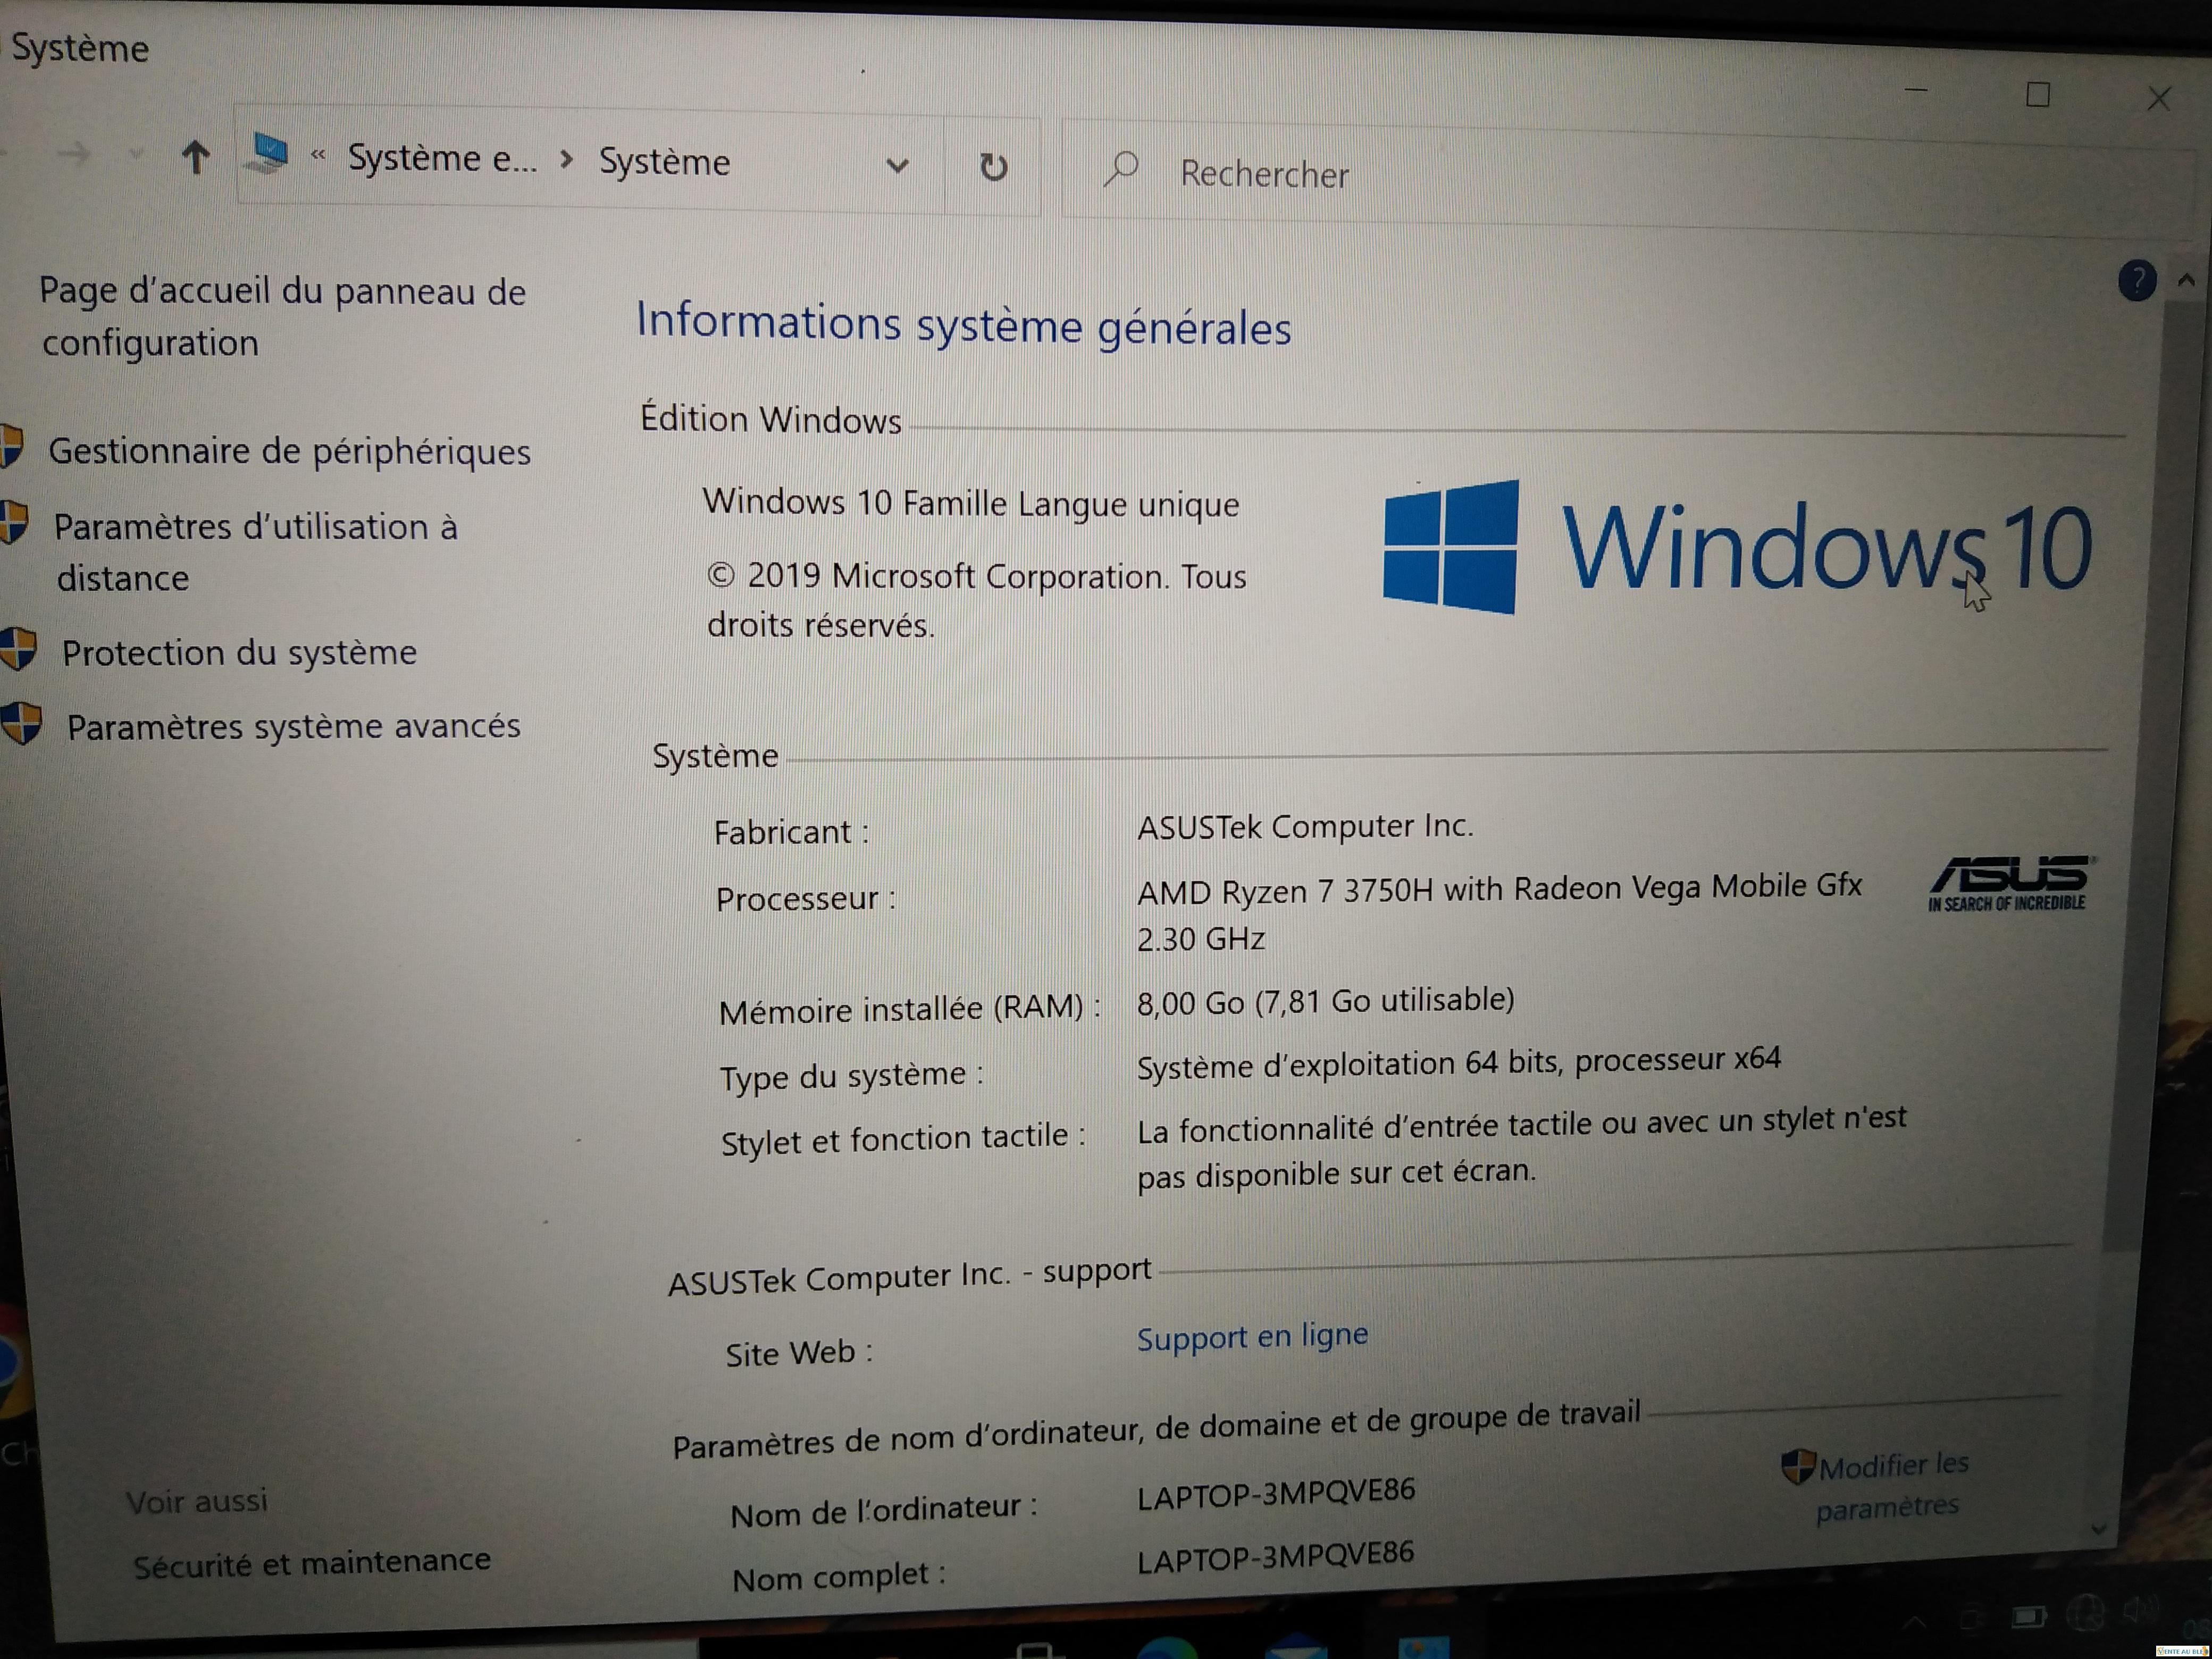This screenshot has width=2212, height=1659.
Task: Click shield icon beside Paramètres d'utilisation à distance
Action: [x=14, y=521]
